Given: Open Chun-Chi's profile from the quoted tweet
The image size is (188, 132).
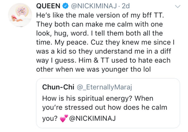Looking at the screenshot, I should click(58, 87).
